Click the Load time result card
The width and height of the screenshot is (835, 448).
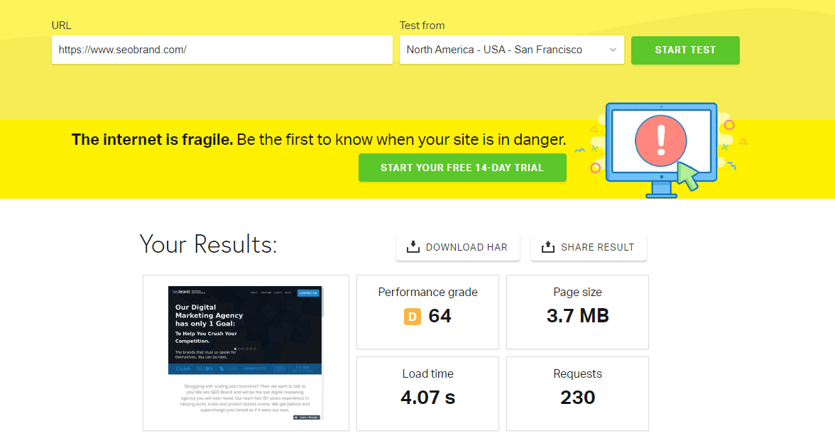coord(427,393)
